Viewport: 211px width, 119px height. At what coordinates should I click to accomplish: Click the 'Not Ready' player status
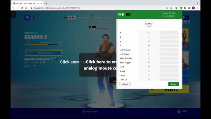coord(102,28)
